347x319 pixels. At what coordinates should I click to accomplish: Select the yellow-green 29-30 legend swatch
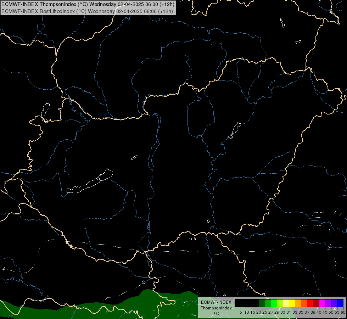point(280,303)
